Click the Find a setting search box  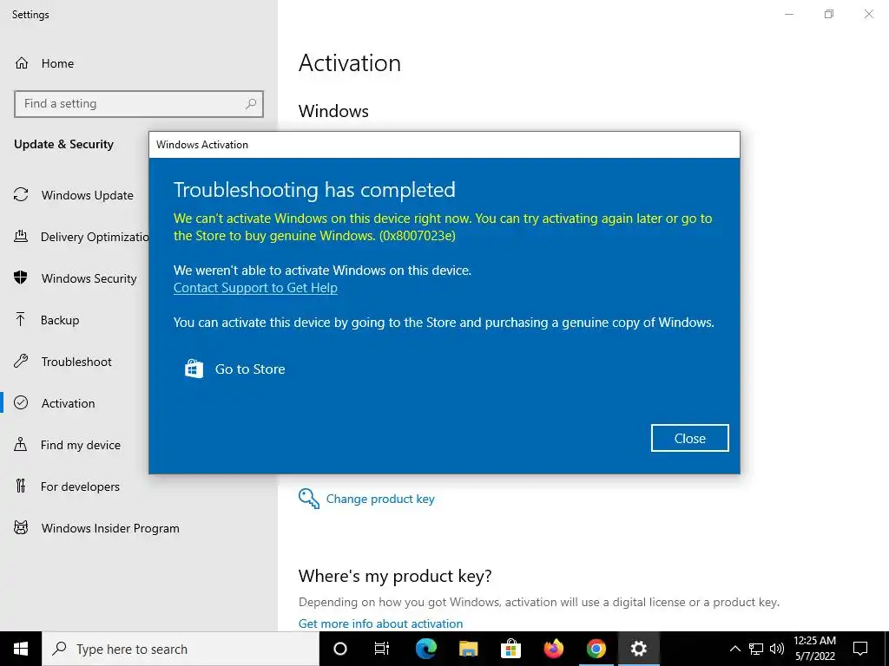[x=138, y=104]
